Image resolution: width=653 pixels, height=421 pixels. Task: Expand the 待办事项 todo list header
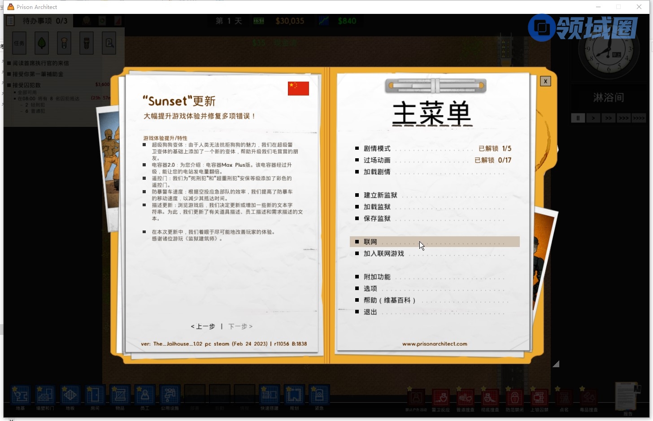click(x=45, y=21)
